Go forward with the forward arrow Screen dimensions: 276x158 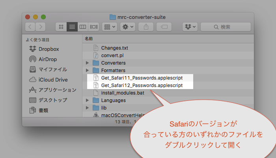[40, 27]
